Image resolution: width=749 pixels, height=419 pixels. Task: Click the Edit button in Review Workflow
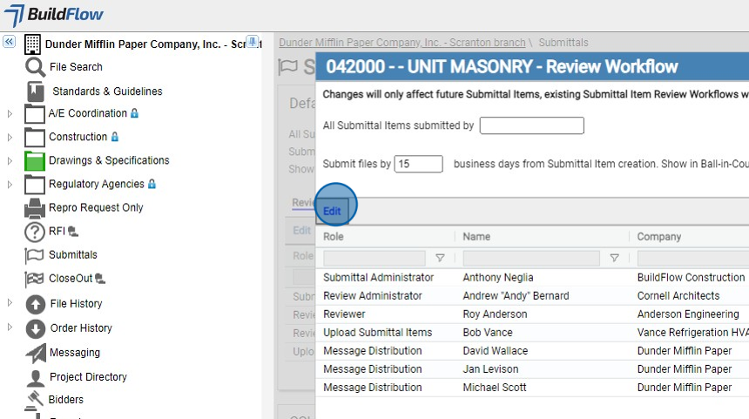click(332, 211)
